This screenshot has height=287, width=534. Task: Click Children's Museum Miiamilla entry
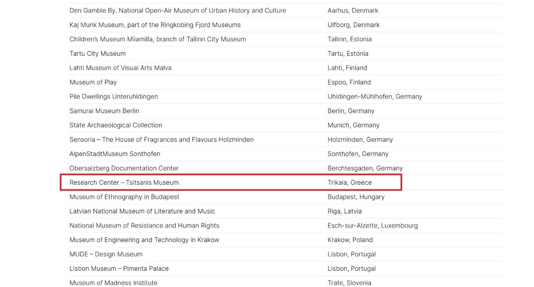tap(157, 39)
